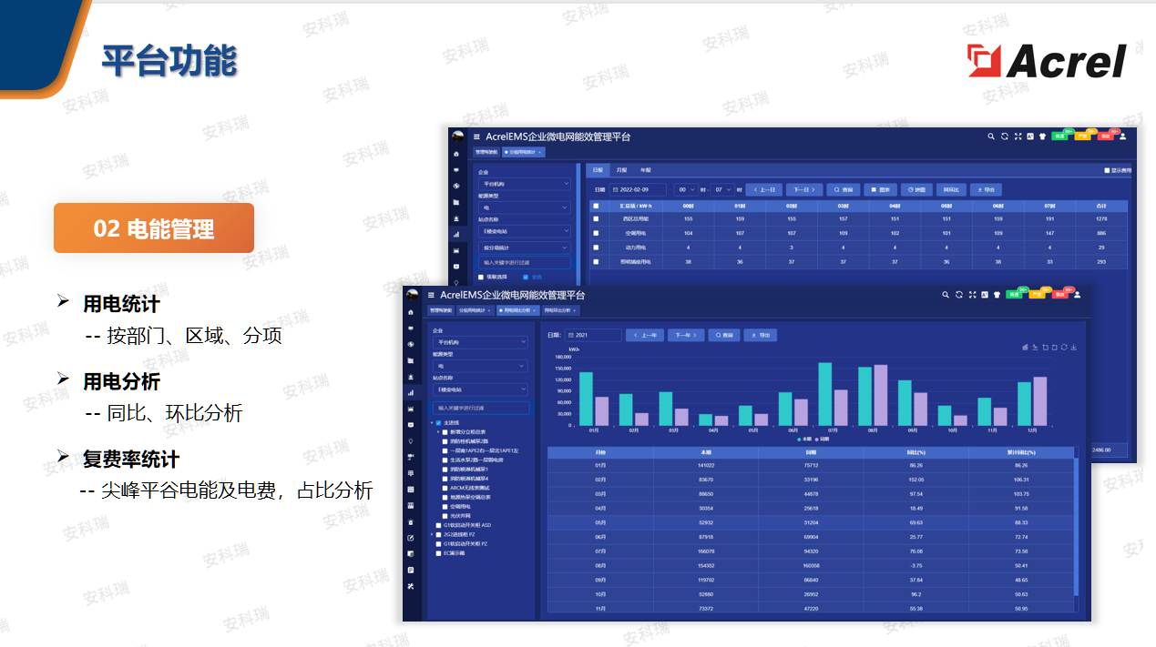Click the chart restore refresh toolbox icon
The height and width of the screenshot is (647, 1156).
coord(1064,348)
